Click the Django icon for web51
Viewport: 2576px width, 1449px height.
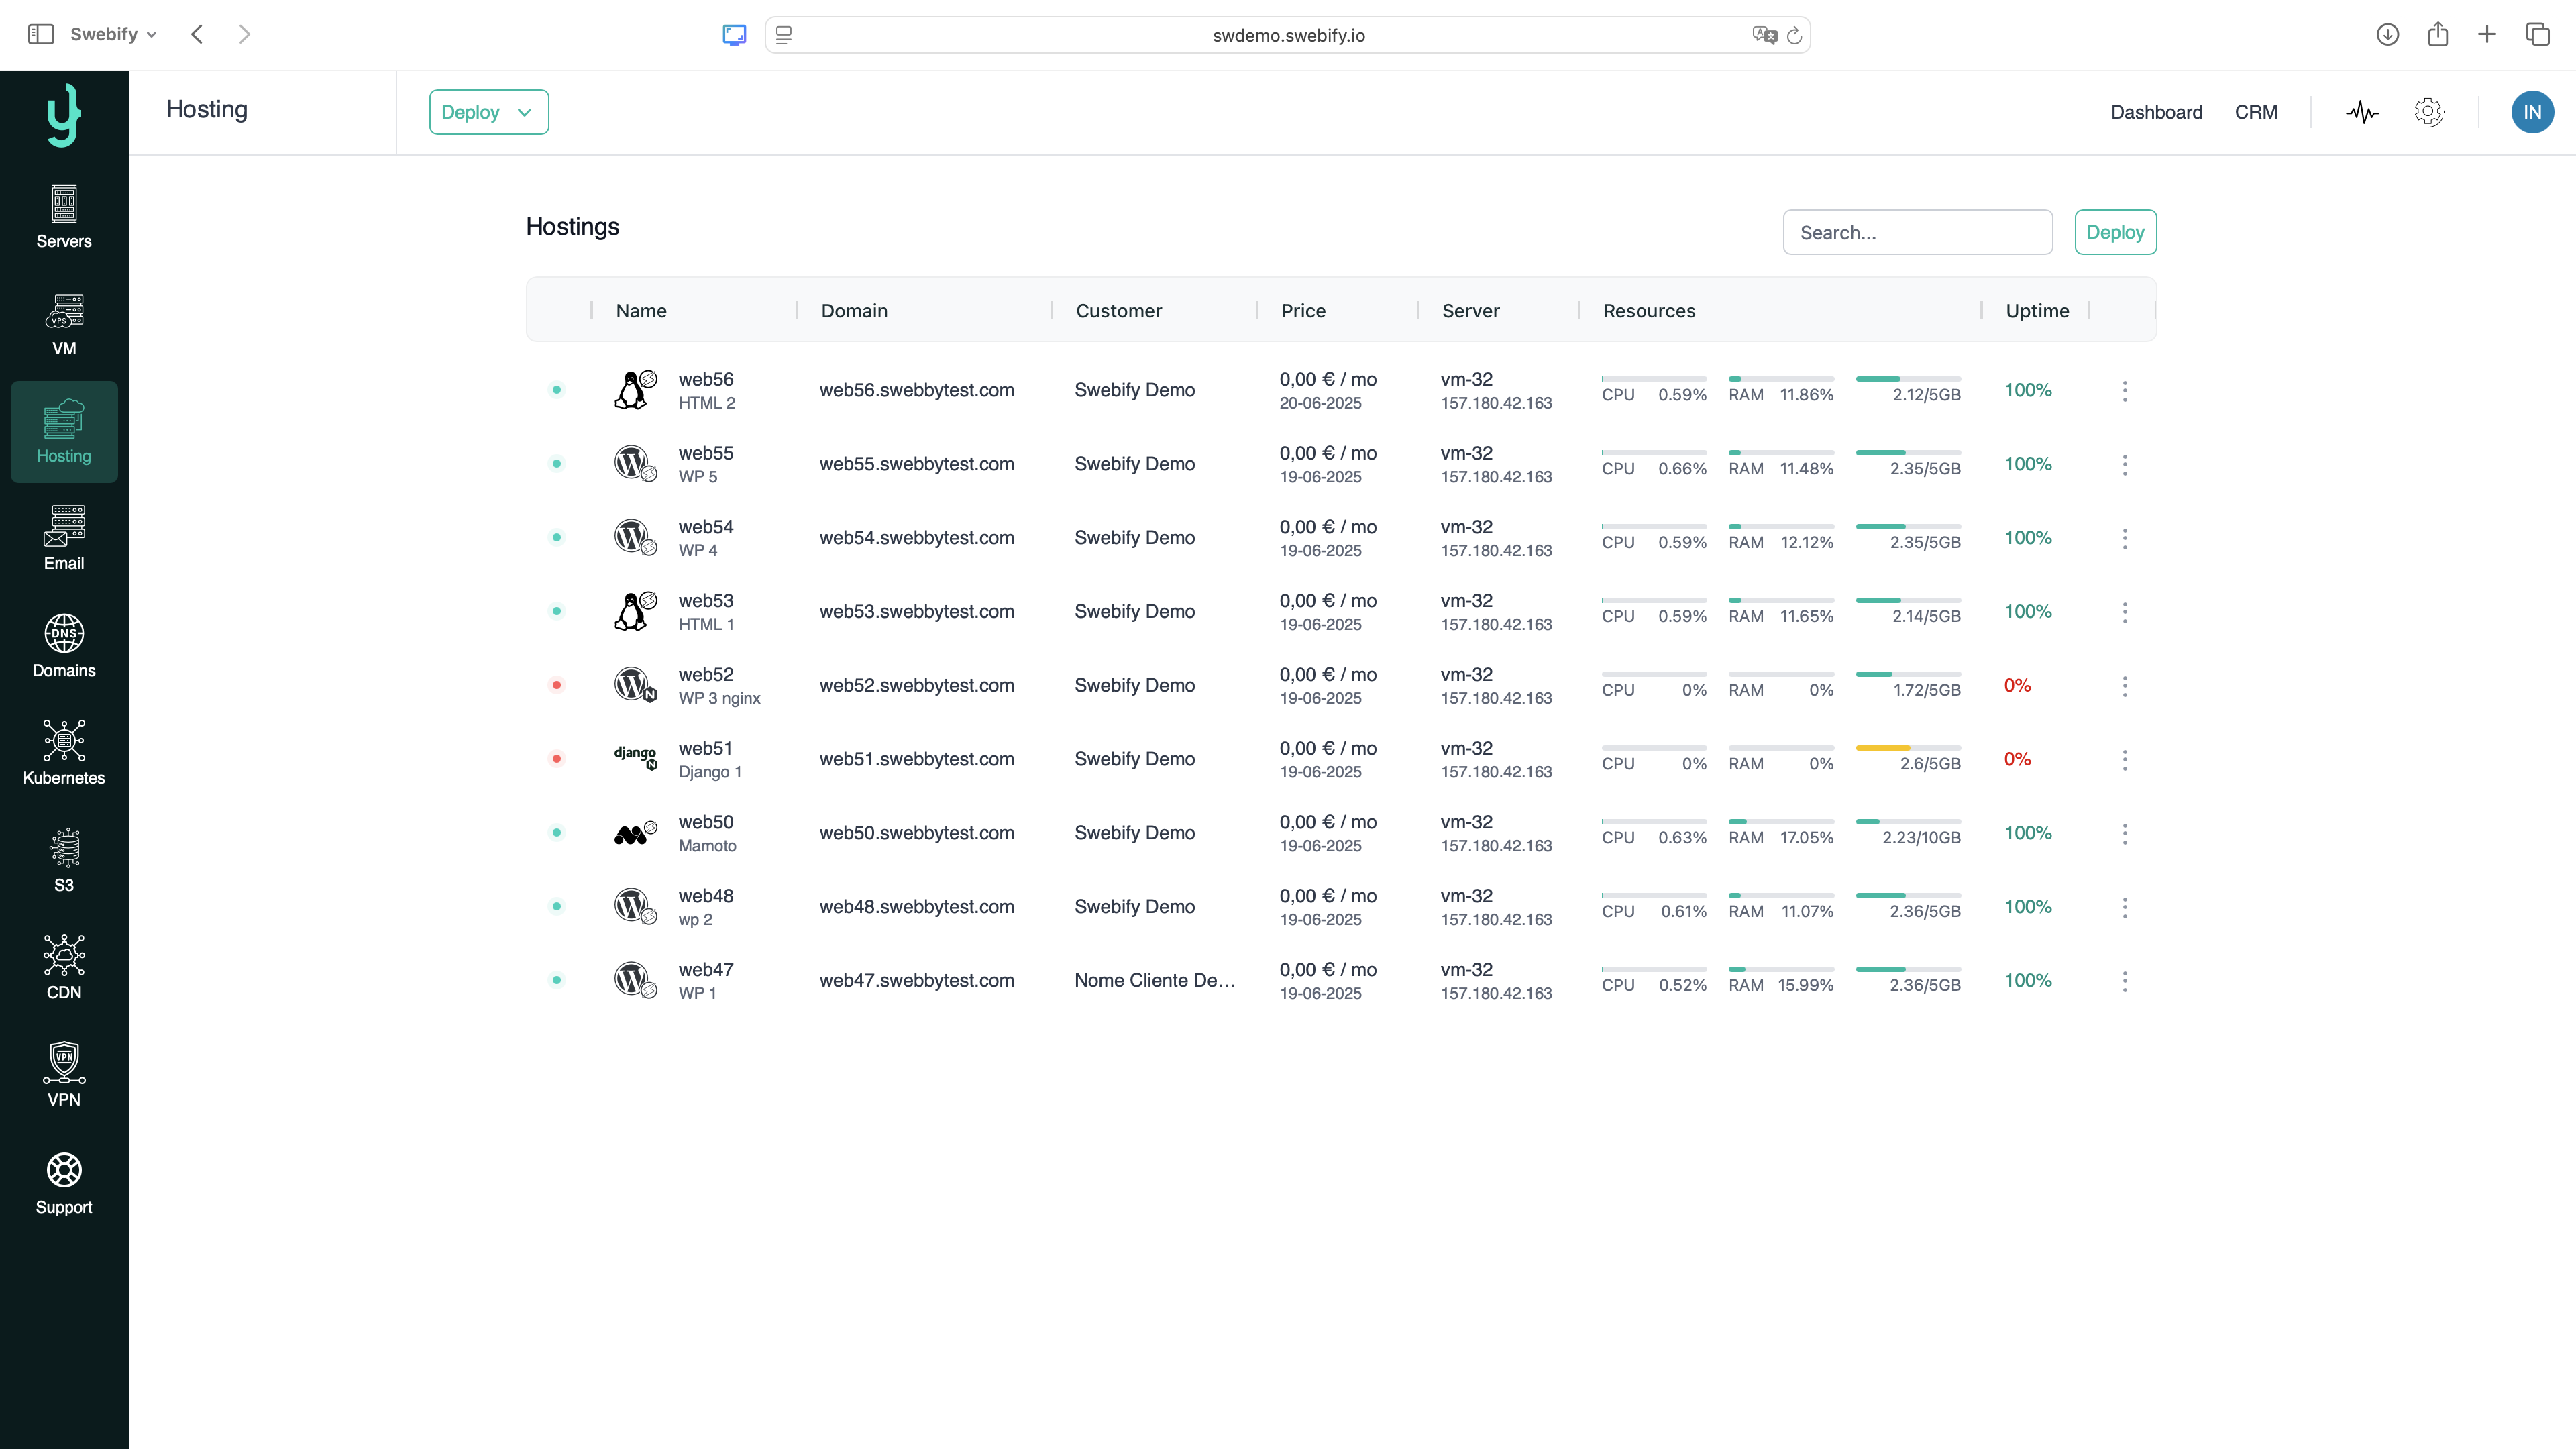click(635, 758)
